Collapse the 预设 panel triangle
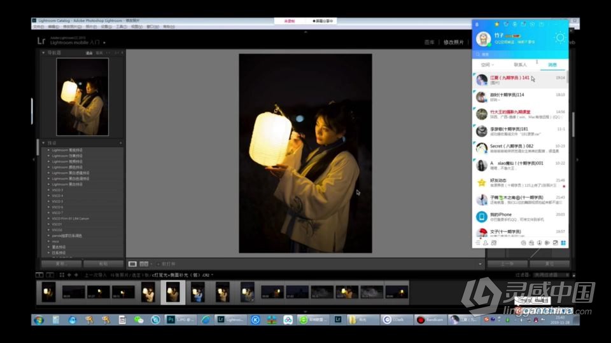The width and height of the screenshot is (611, 343). pos(43,143)
